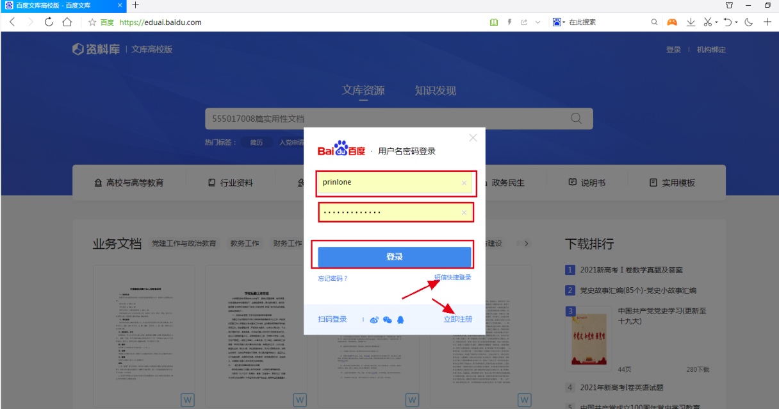Viewport: 779px width, 409px height.
Task: Go to the browser home page icon
Action: 67,22
